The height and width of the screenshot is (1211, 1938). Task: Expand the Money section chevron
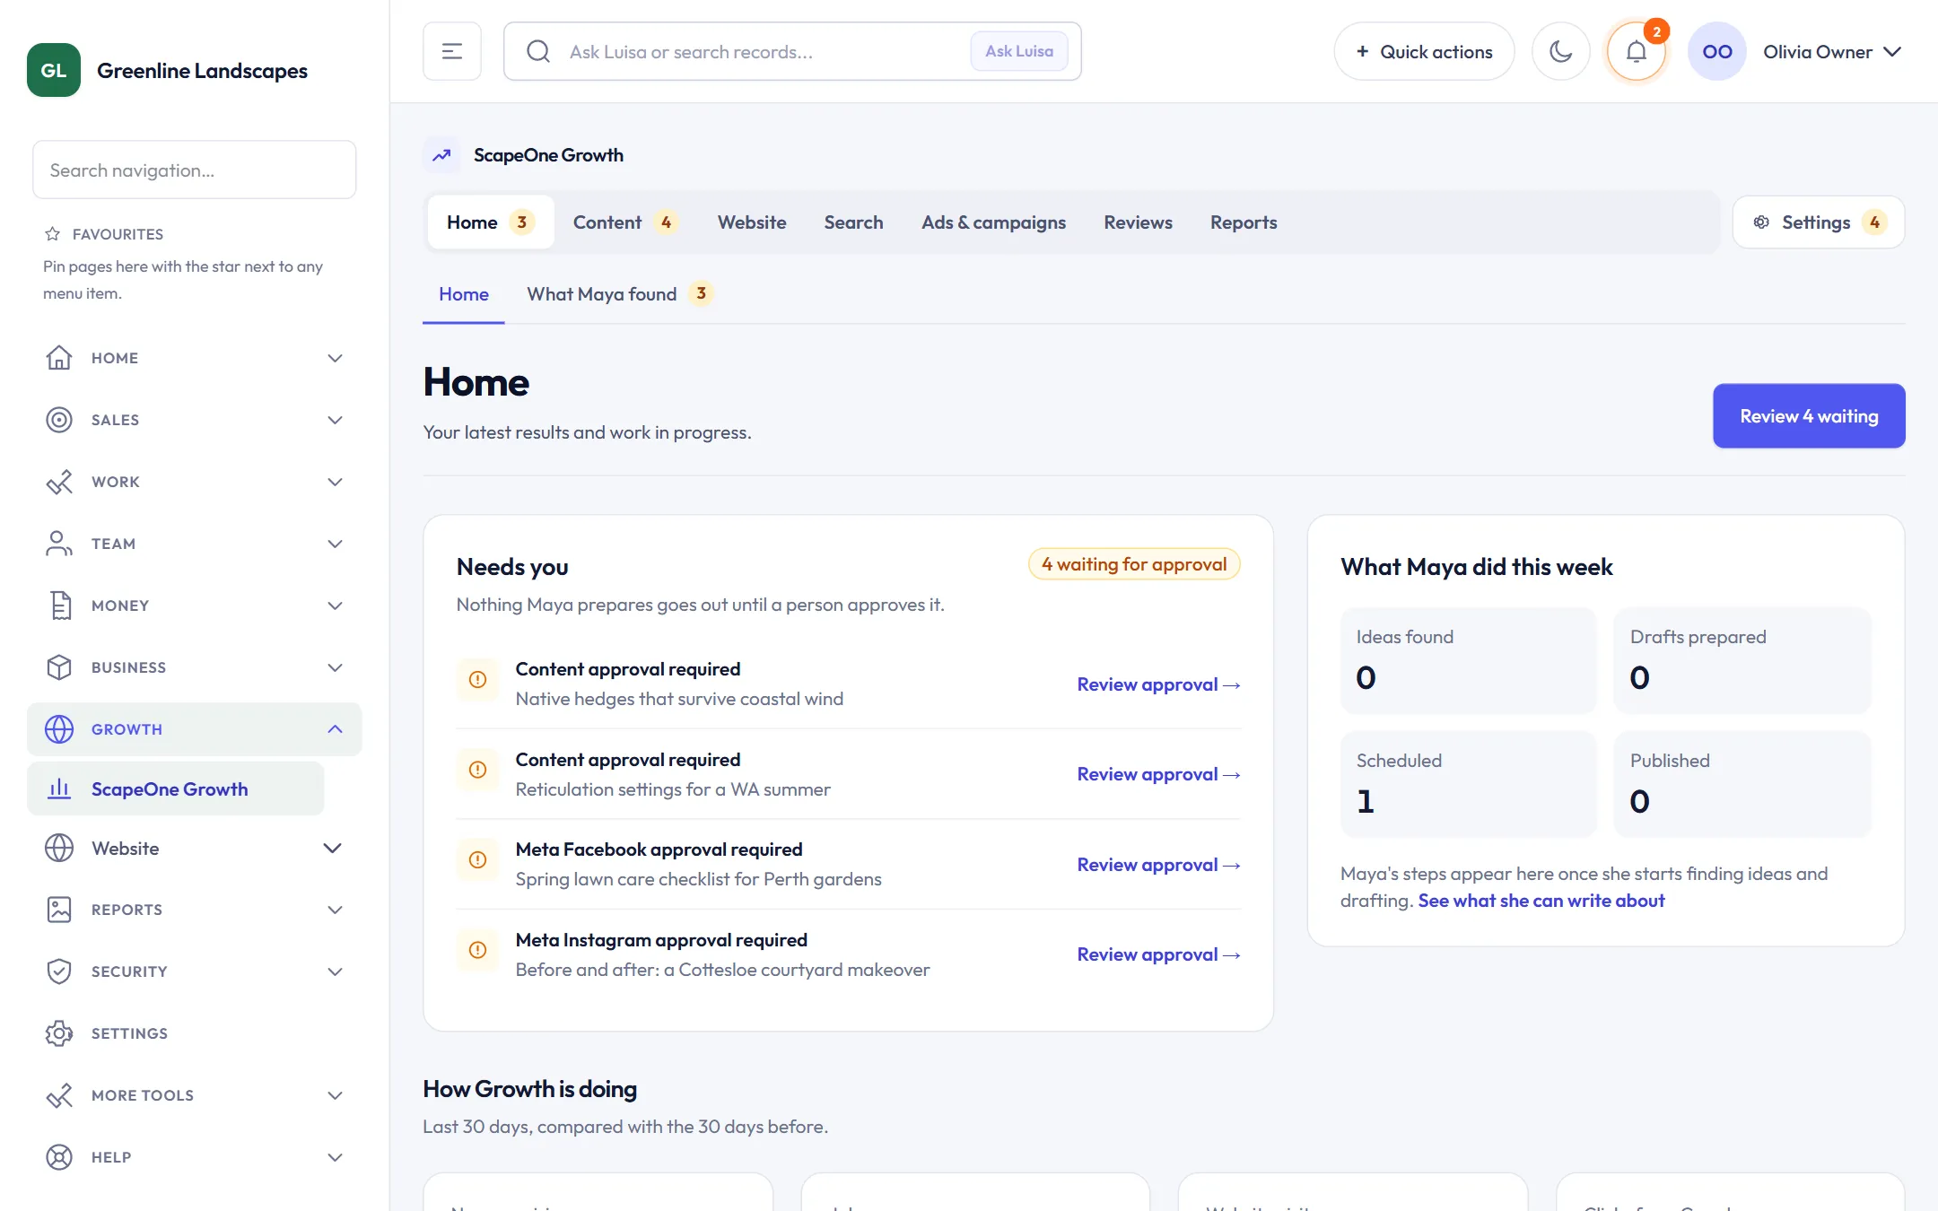(335, 605)
